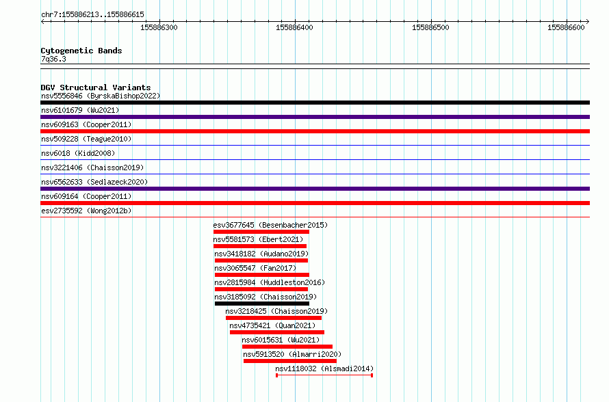Click ruler position 155886300
Screen dimensions: 609x402
(159, 27)
